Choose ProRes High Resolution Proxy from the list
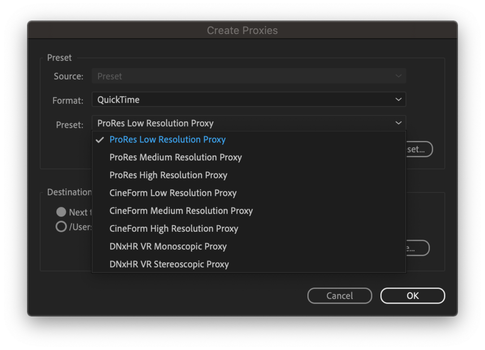 pyautogui.click(x=168, y=175)
